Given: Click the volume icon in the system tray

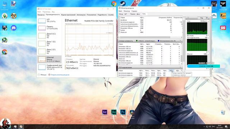Looking at the screenshot, I should point(210,126).
